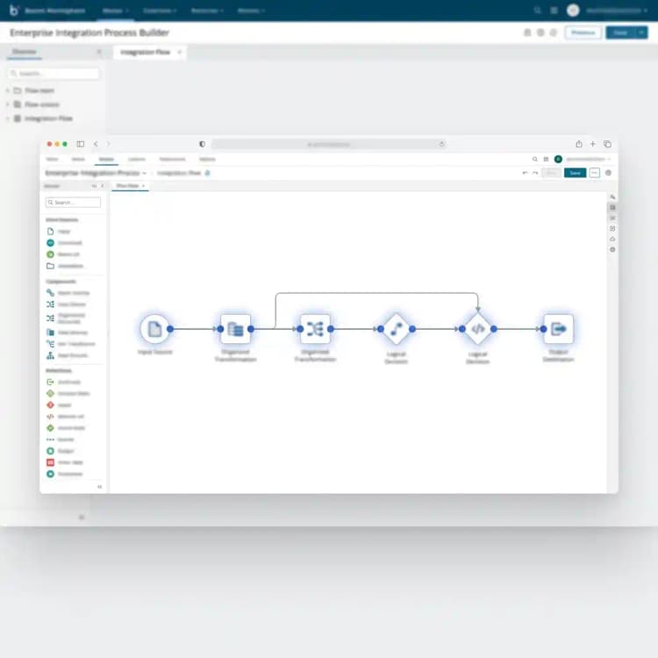The height and width of the screenshot is (658, 658).
Task: Open the second navigation menu dropdown in background header
Action: (x=160, y=10)
